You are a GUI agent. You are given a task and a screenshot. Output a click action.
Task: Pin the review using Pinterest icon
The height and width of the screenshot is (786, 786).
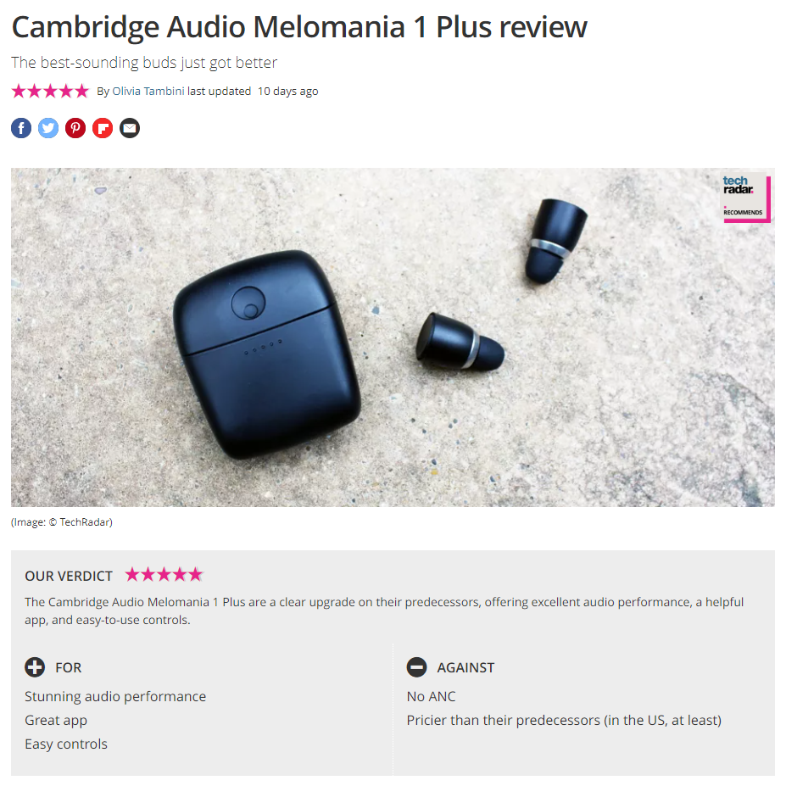(x=75, y=128)
